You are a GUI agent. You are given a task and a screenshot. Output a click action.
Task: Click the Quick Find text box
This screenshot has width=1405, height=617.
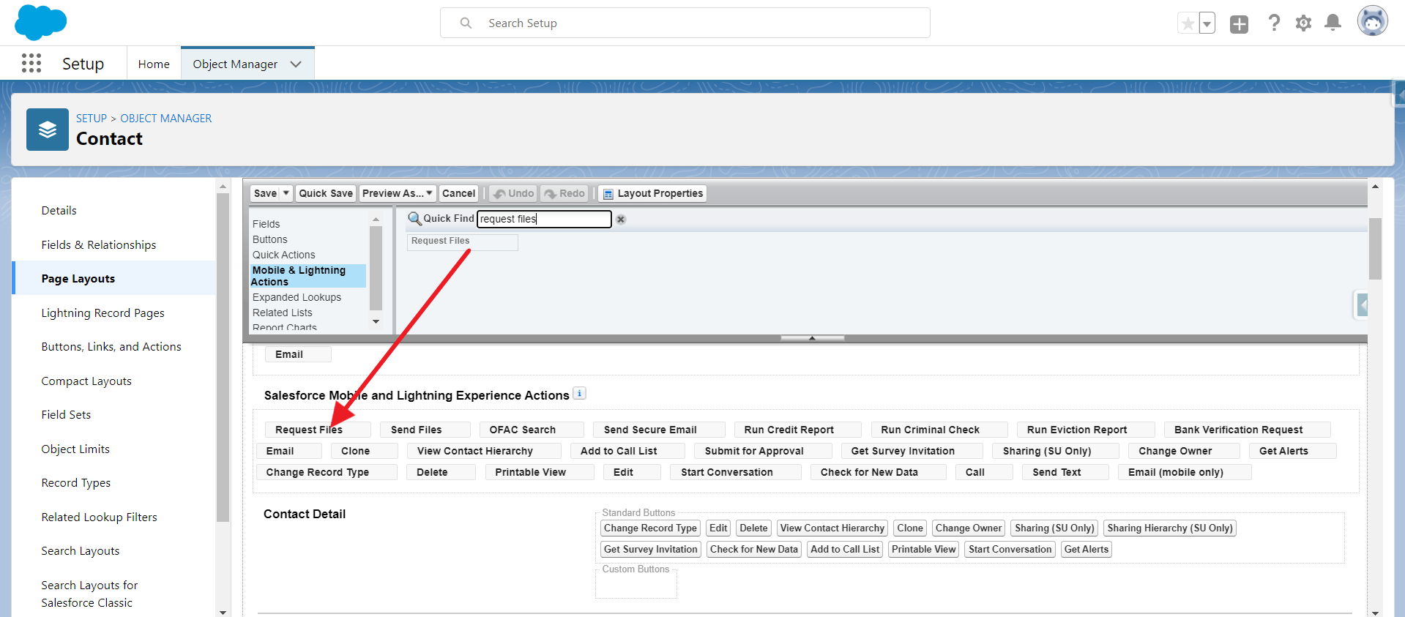pos(544,219)
